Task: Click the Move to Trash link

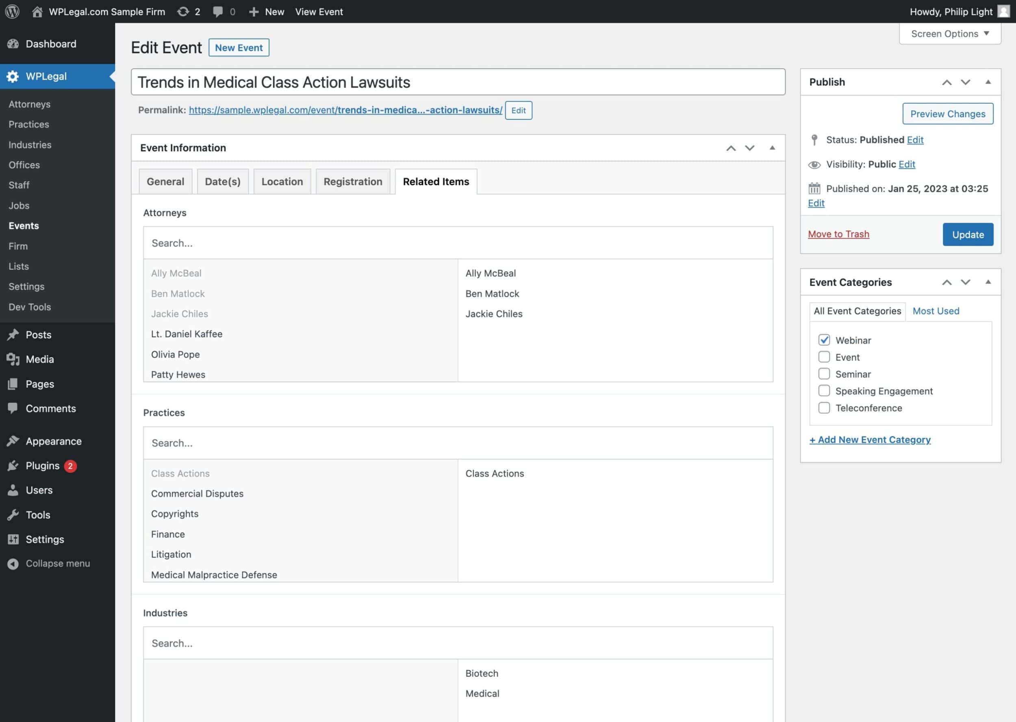Action: click(x=838, y=234)
